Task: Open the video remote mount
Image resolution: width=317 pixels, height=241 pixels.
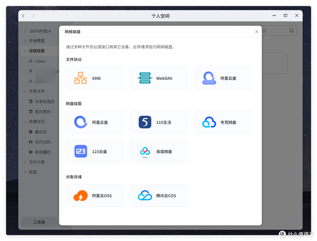Action: (x=40, y=61)
